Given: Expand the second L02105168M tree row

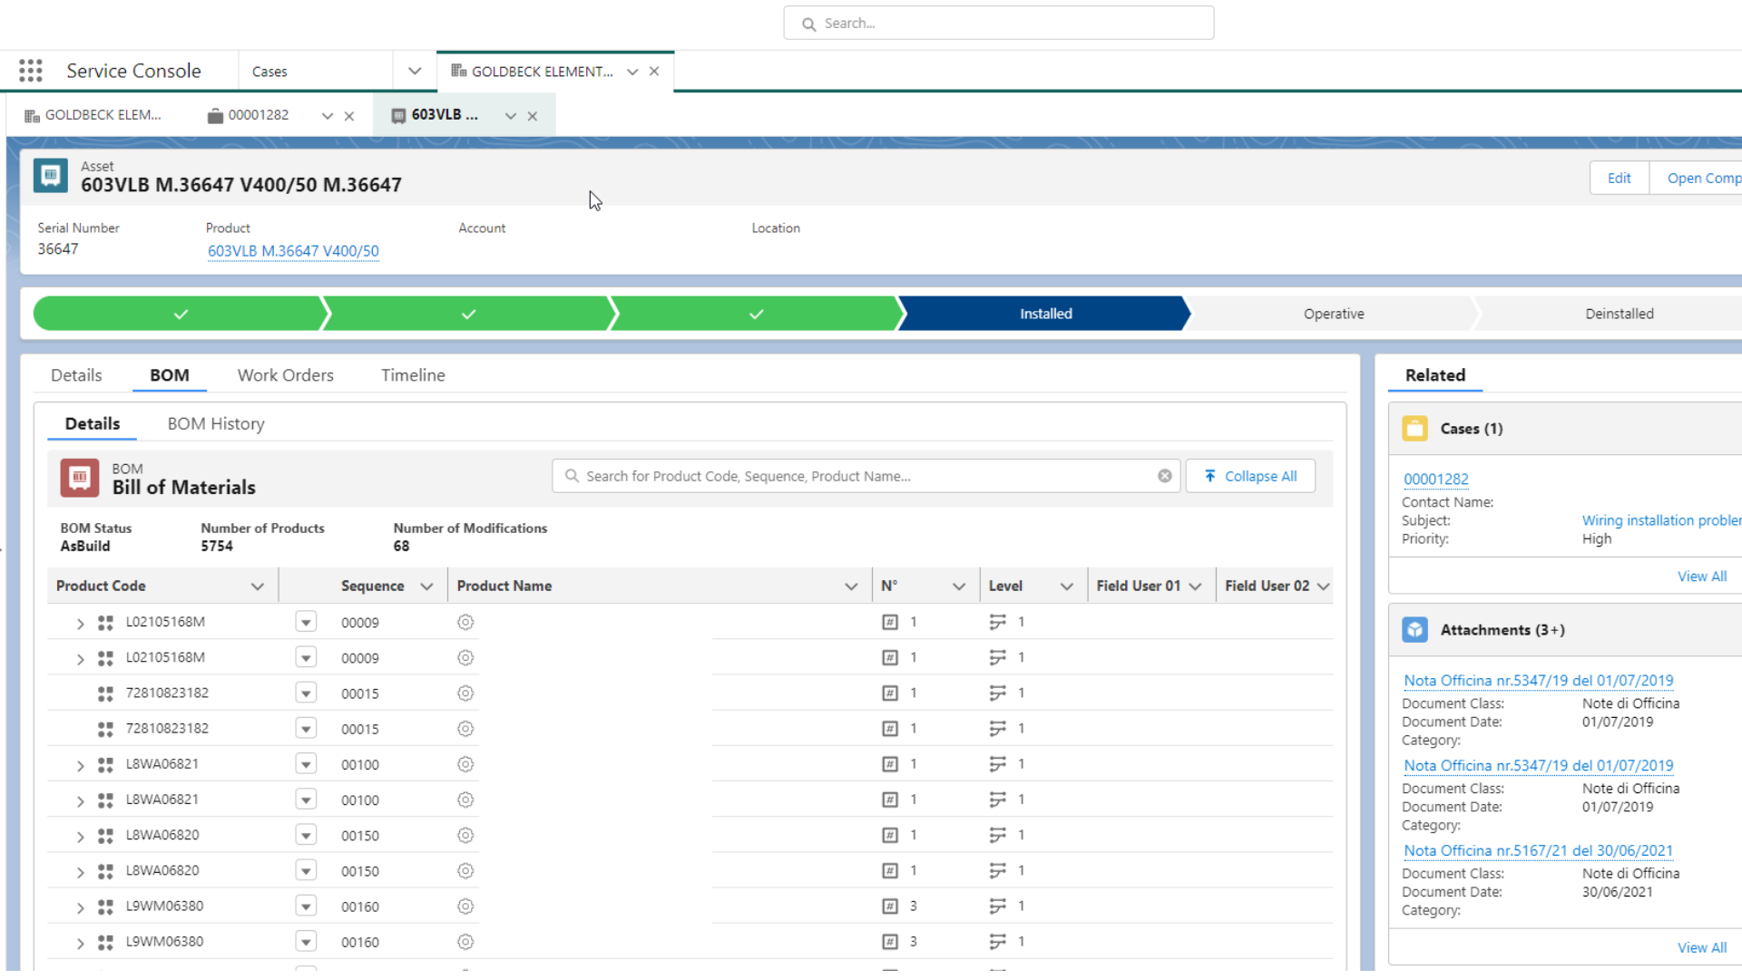Looking at the screenshot, I should click(80, 659).
